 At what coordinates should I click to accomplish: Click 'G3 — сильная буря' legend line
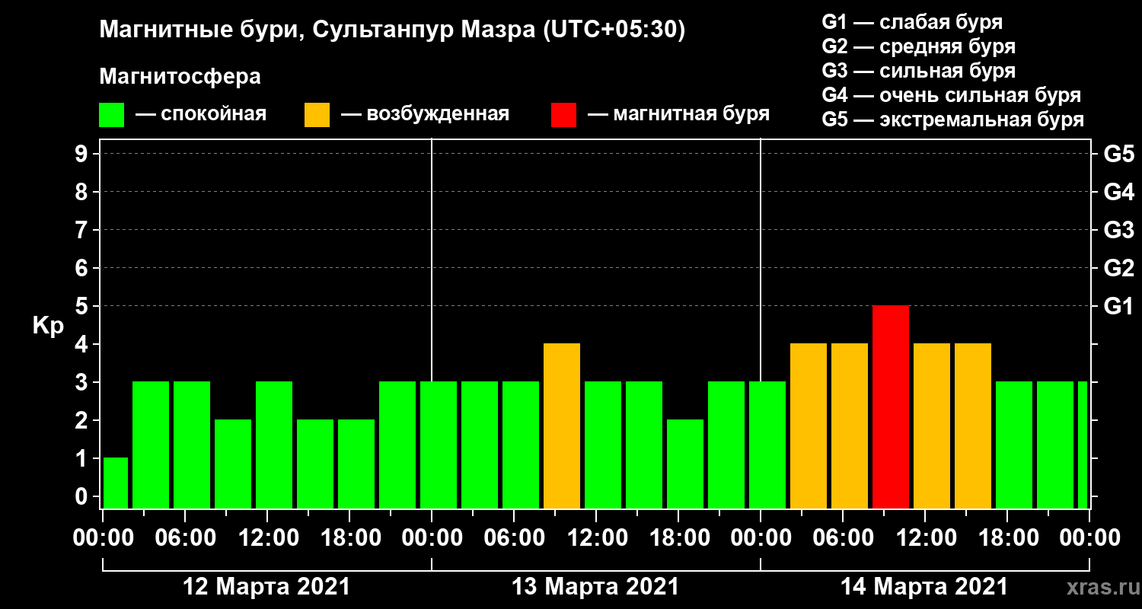click(919, 71)
